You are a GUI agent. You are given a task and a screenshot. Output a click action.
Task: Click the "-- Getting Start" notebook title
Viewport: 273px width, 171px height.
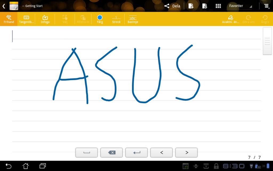tap(32, 6)
